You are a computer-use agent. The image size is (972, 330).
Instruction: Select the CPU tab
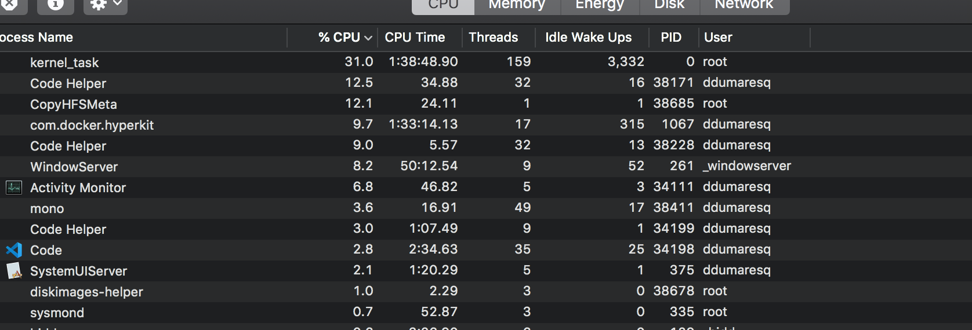point(443,5)
